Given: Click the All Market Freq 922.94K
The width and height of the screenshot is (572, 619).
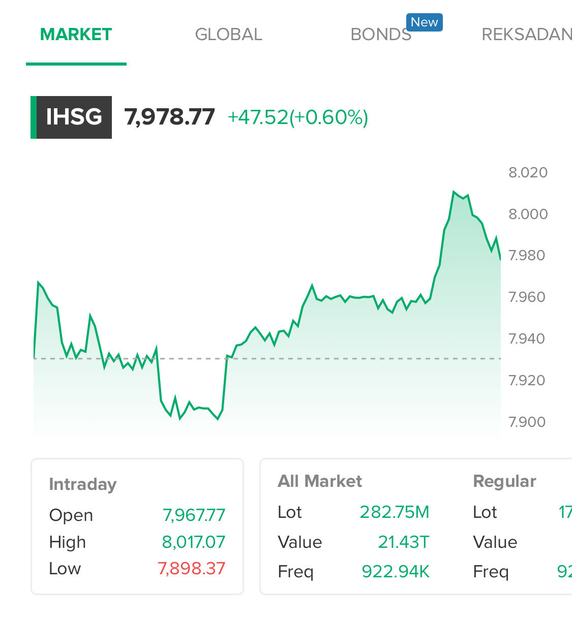Looking at the screenshot, I should pyautogui.click(x=396, y=572).
